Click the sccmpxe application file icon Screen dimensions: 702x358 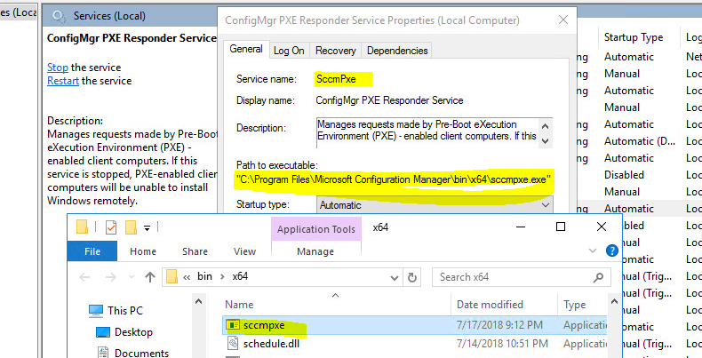(232, 325)
